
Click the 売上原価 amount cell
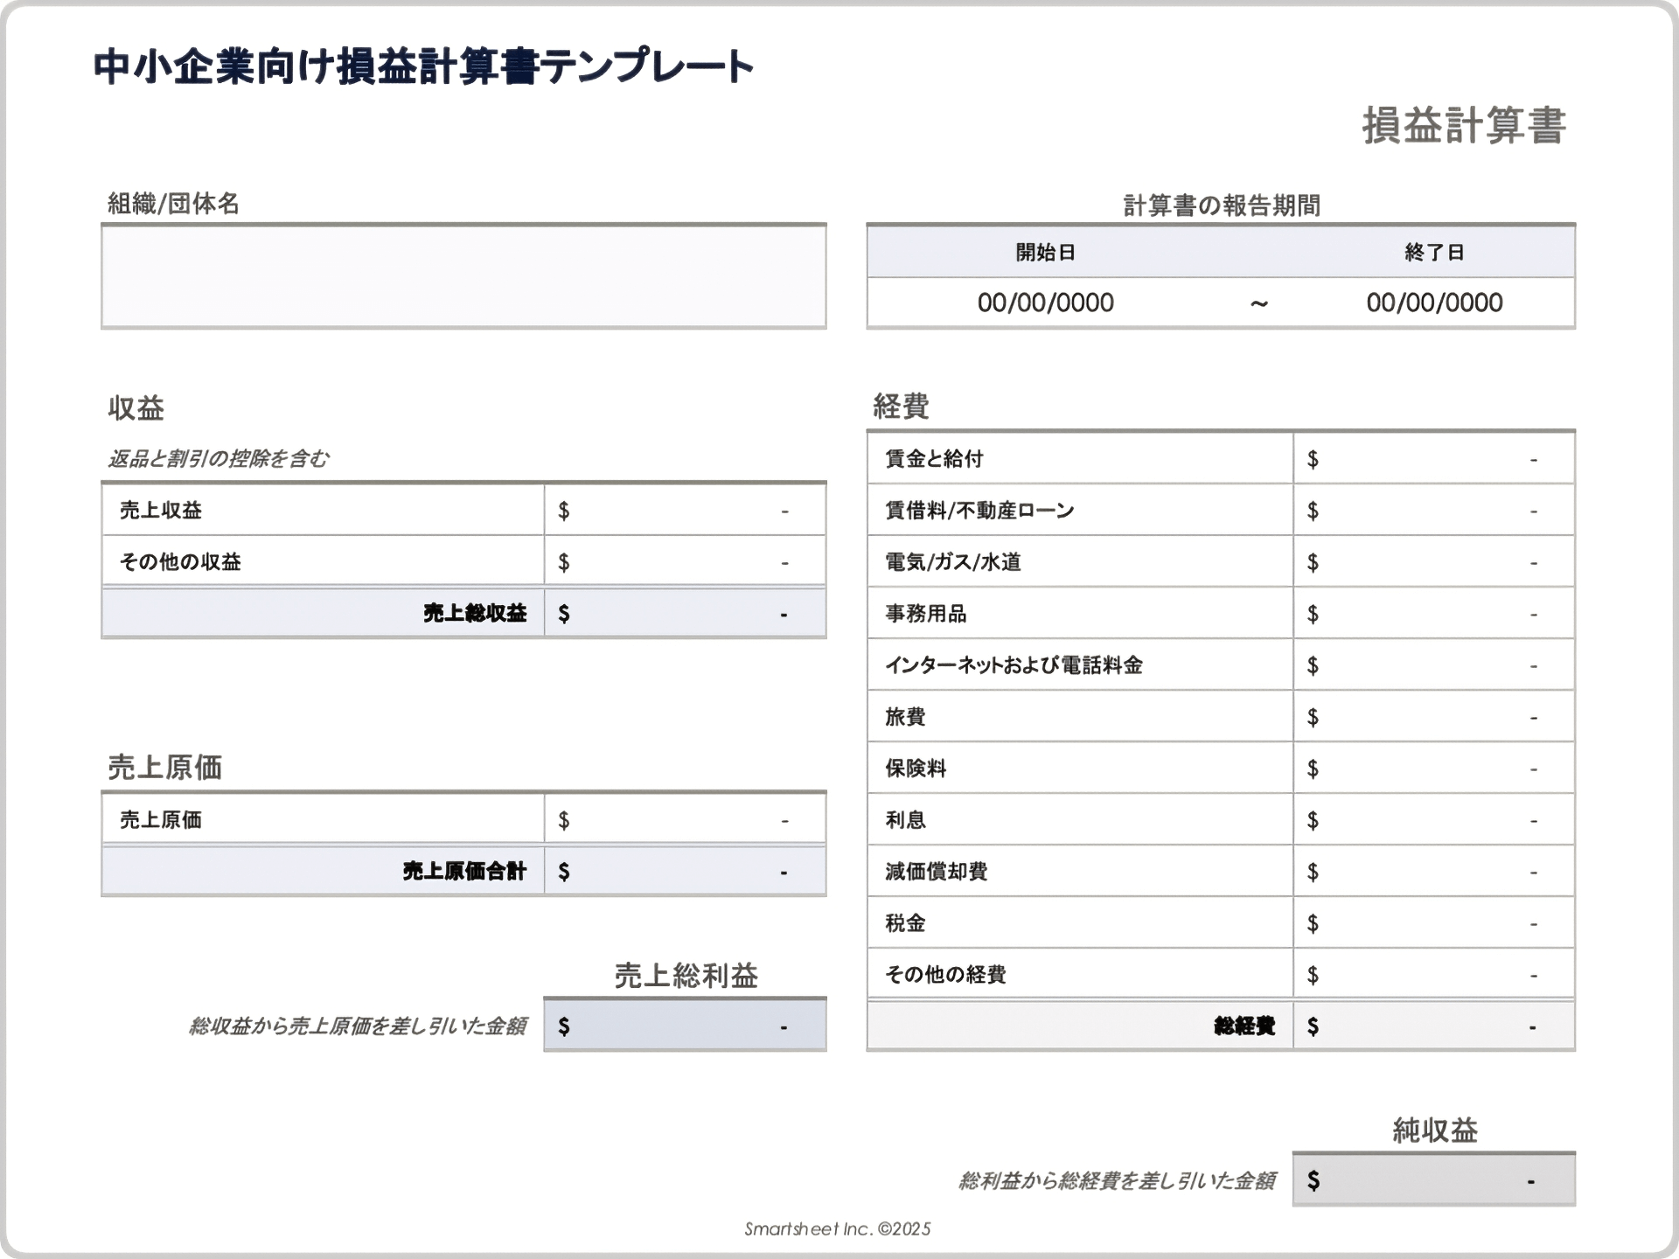[685, 818]
